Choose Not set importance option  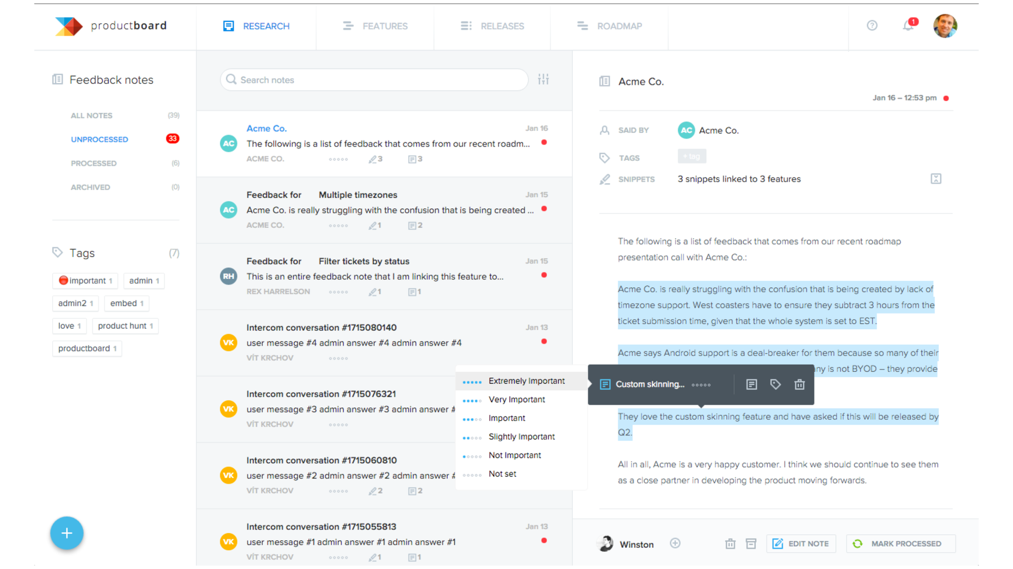tap(502, 474)
